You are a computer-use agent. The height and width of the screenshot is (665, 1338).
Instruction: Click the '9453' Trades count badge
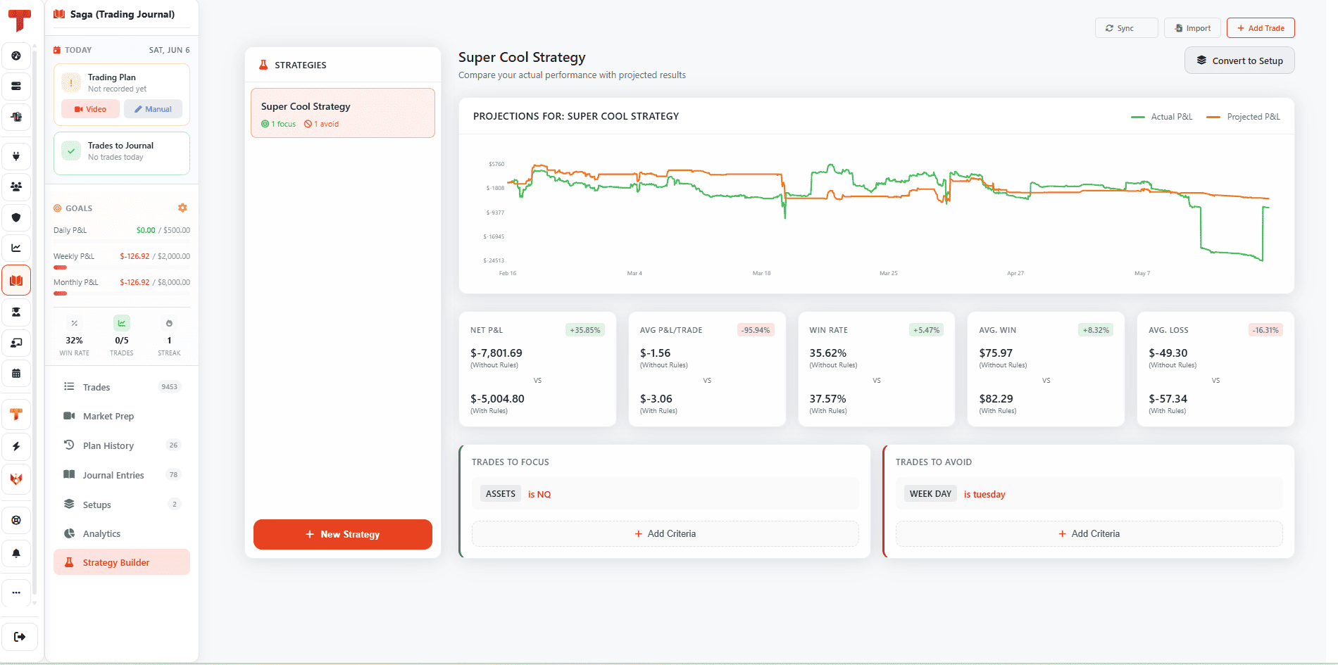170,387
